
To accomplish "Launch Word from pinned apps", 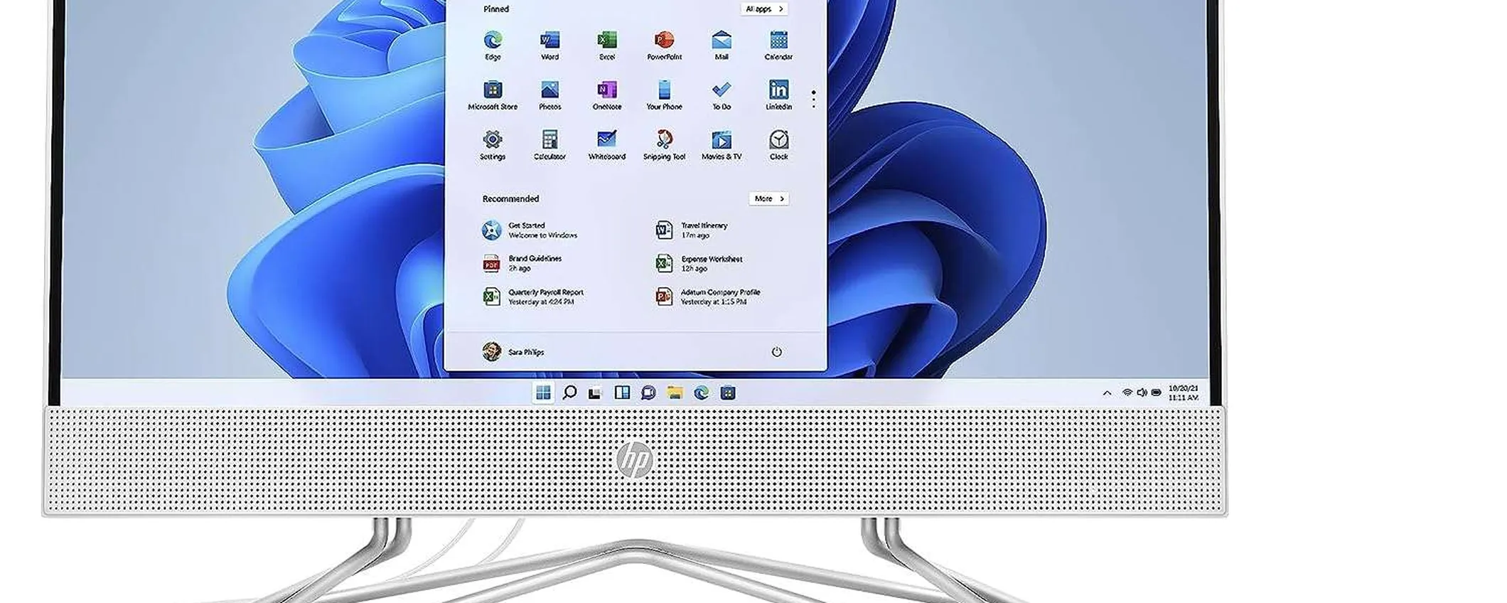I will (x=549, y=46).
